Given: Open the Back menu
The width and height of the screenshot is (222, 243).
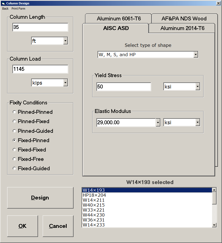Looking at the screenshot, I should [5, 9].
